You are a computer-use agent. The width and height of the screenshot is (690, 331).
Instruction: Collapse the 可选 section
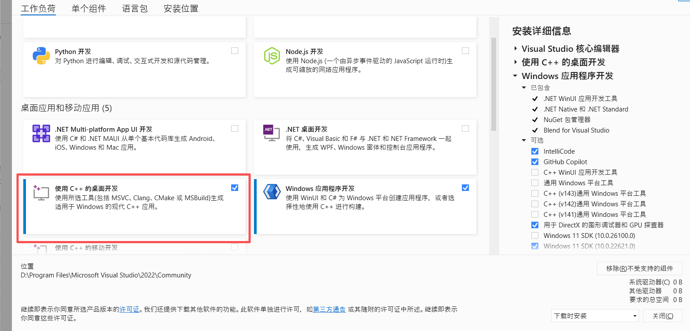click(524, 140)
